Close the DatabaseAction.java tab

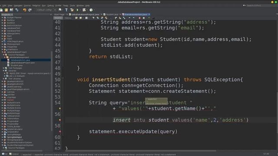149,14
